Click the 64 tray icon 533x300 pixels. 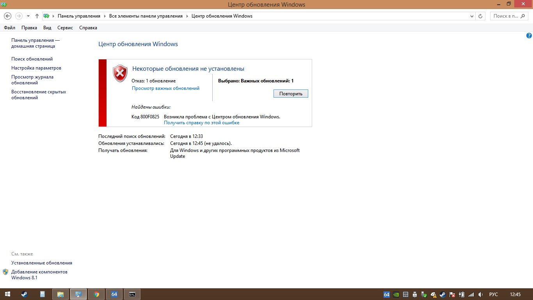387,295
